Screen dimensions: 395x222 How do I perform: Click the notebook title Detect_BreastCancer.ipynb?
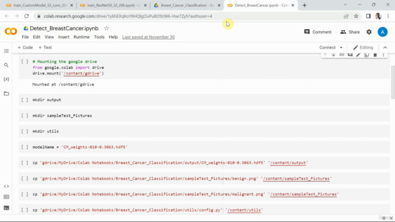[x=64, y=28]
